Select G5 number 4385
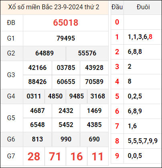Screen dimensions: 162x168 (94, 125)
